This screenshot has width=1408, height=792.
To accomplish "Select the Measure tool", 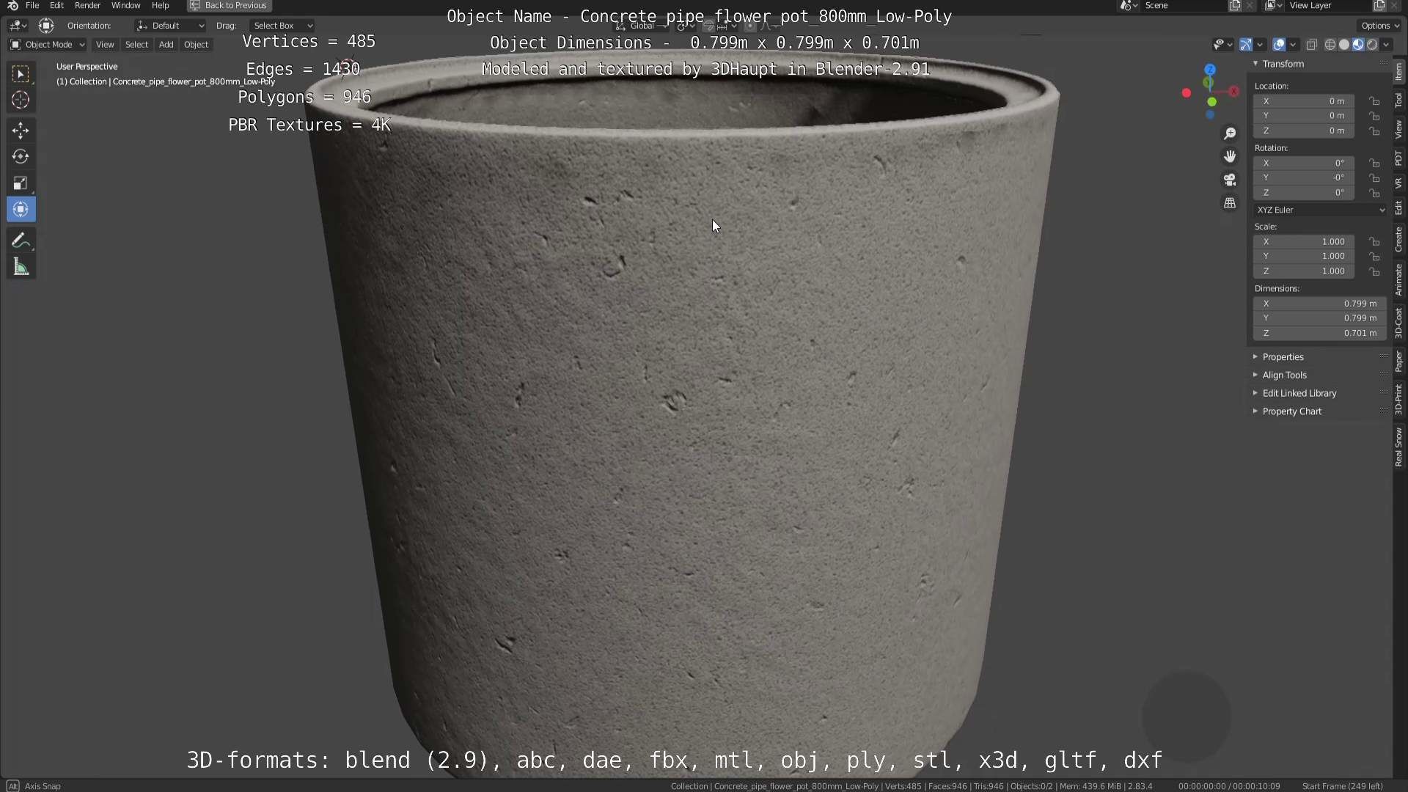I will click(x=21, y=267).
